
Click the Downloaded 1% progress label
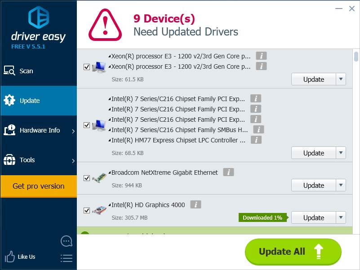click(x=262, y=217)
